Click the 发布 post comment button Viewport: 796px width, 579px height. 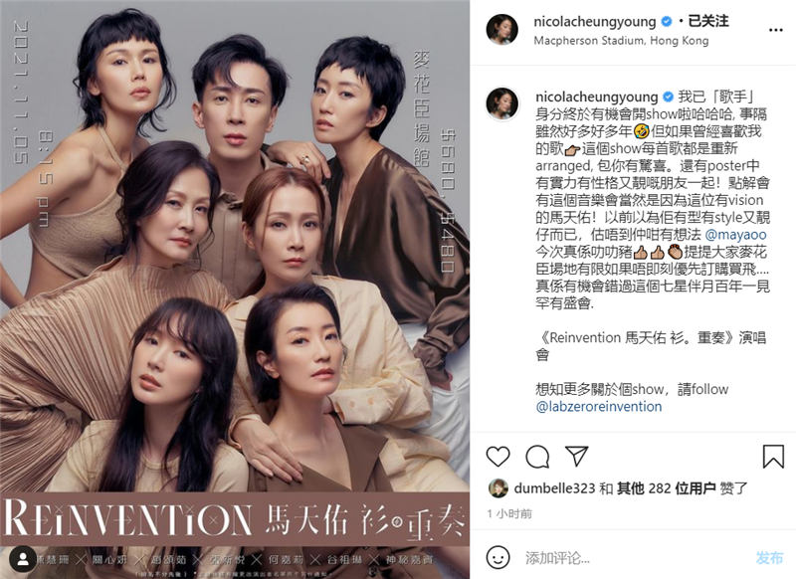769,558
